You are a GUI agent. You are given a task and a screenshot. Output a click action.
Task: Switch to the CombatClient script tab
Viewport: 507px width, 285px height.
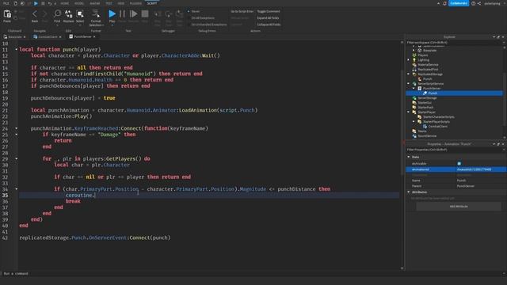click(x=48, y=37)
